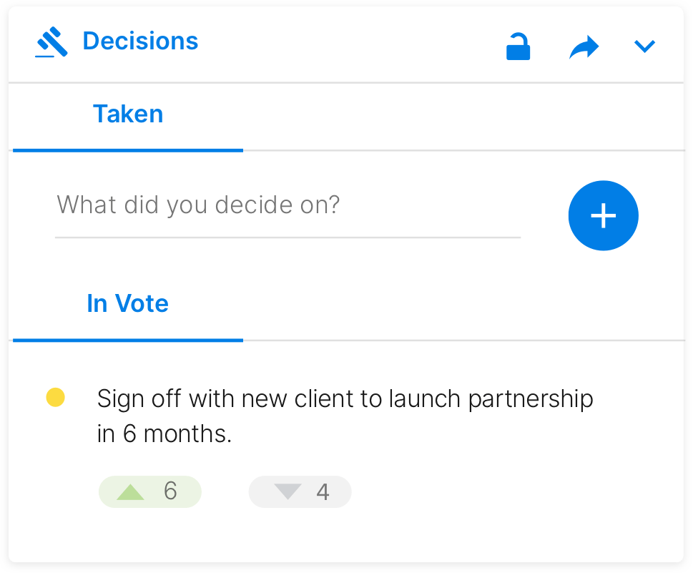Collapse the Decisions panel with the chevron

[x=645, y=46]
